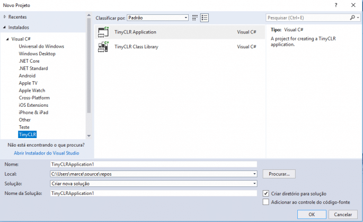Select 'Cross-Platform' category
The width and height of the screenshot is (363, 222).
[x=34, y=98]
